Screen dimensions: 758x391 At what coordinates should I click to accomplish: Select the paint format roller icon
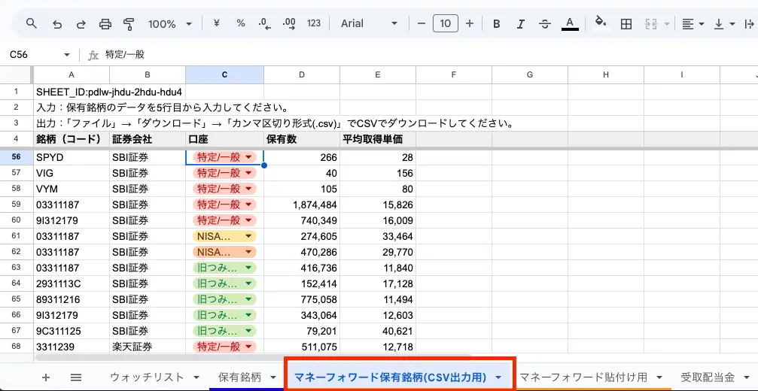click(x=129, y=23)
